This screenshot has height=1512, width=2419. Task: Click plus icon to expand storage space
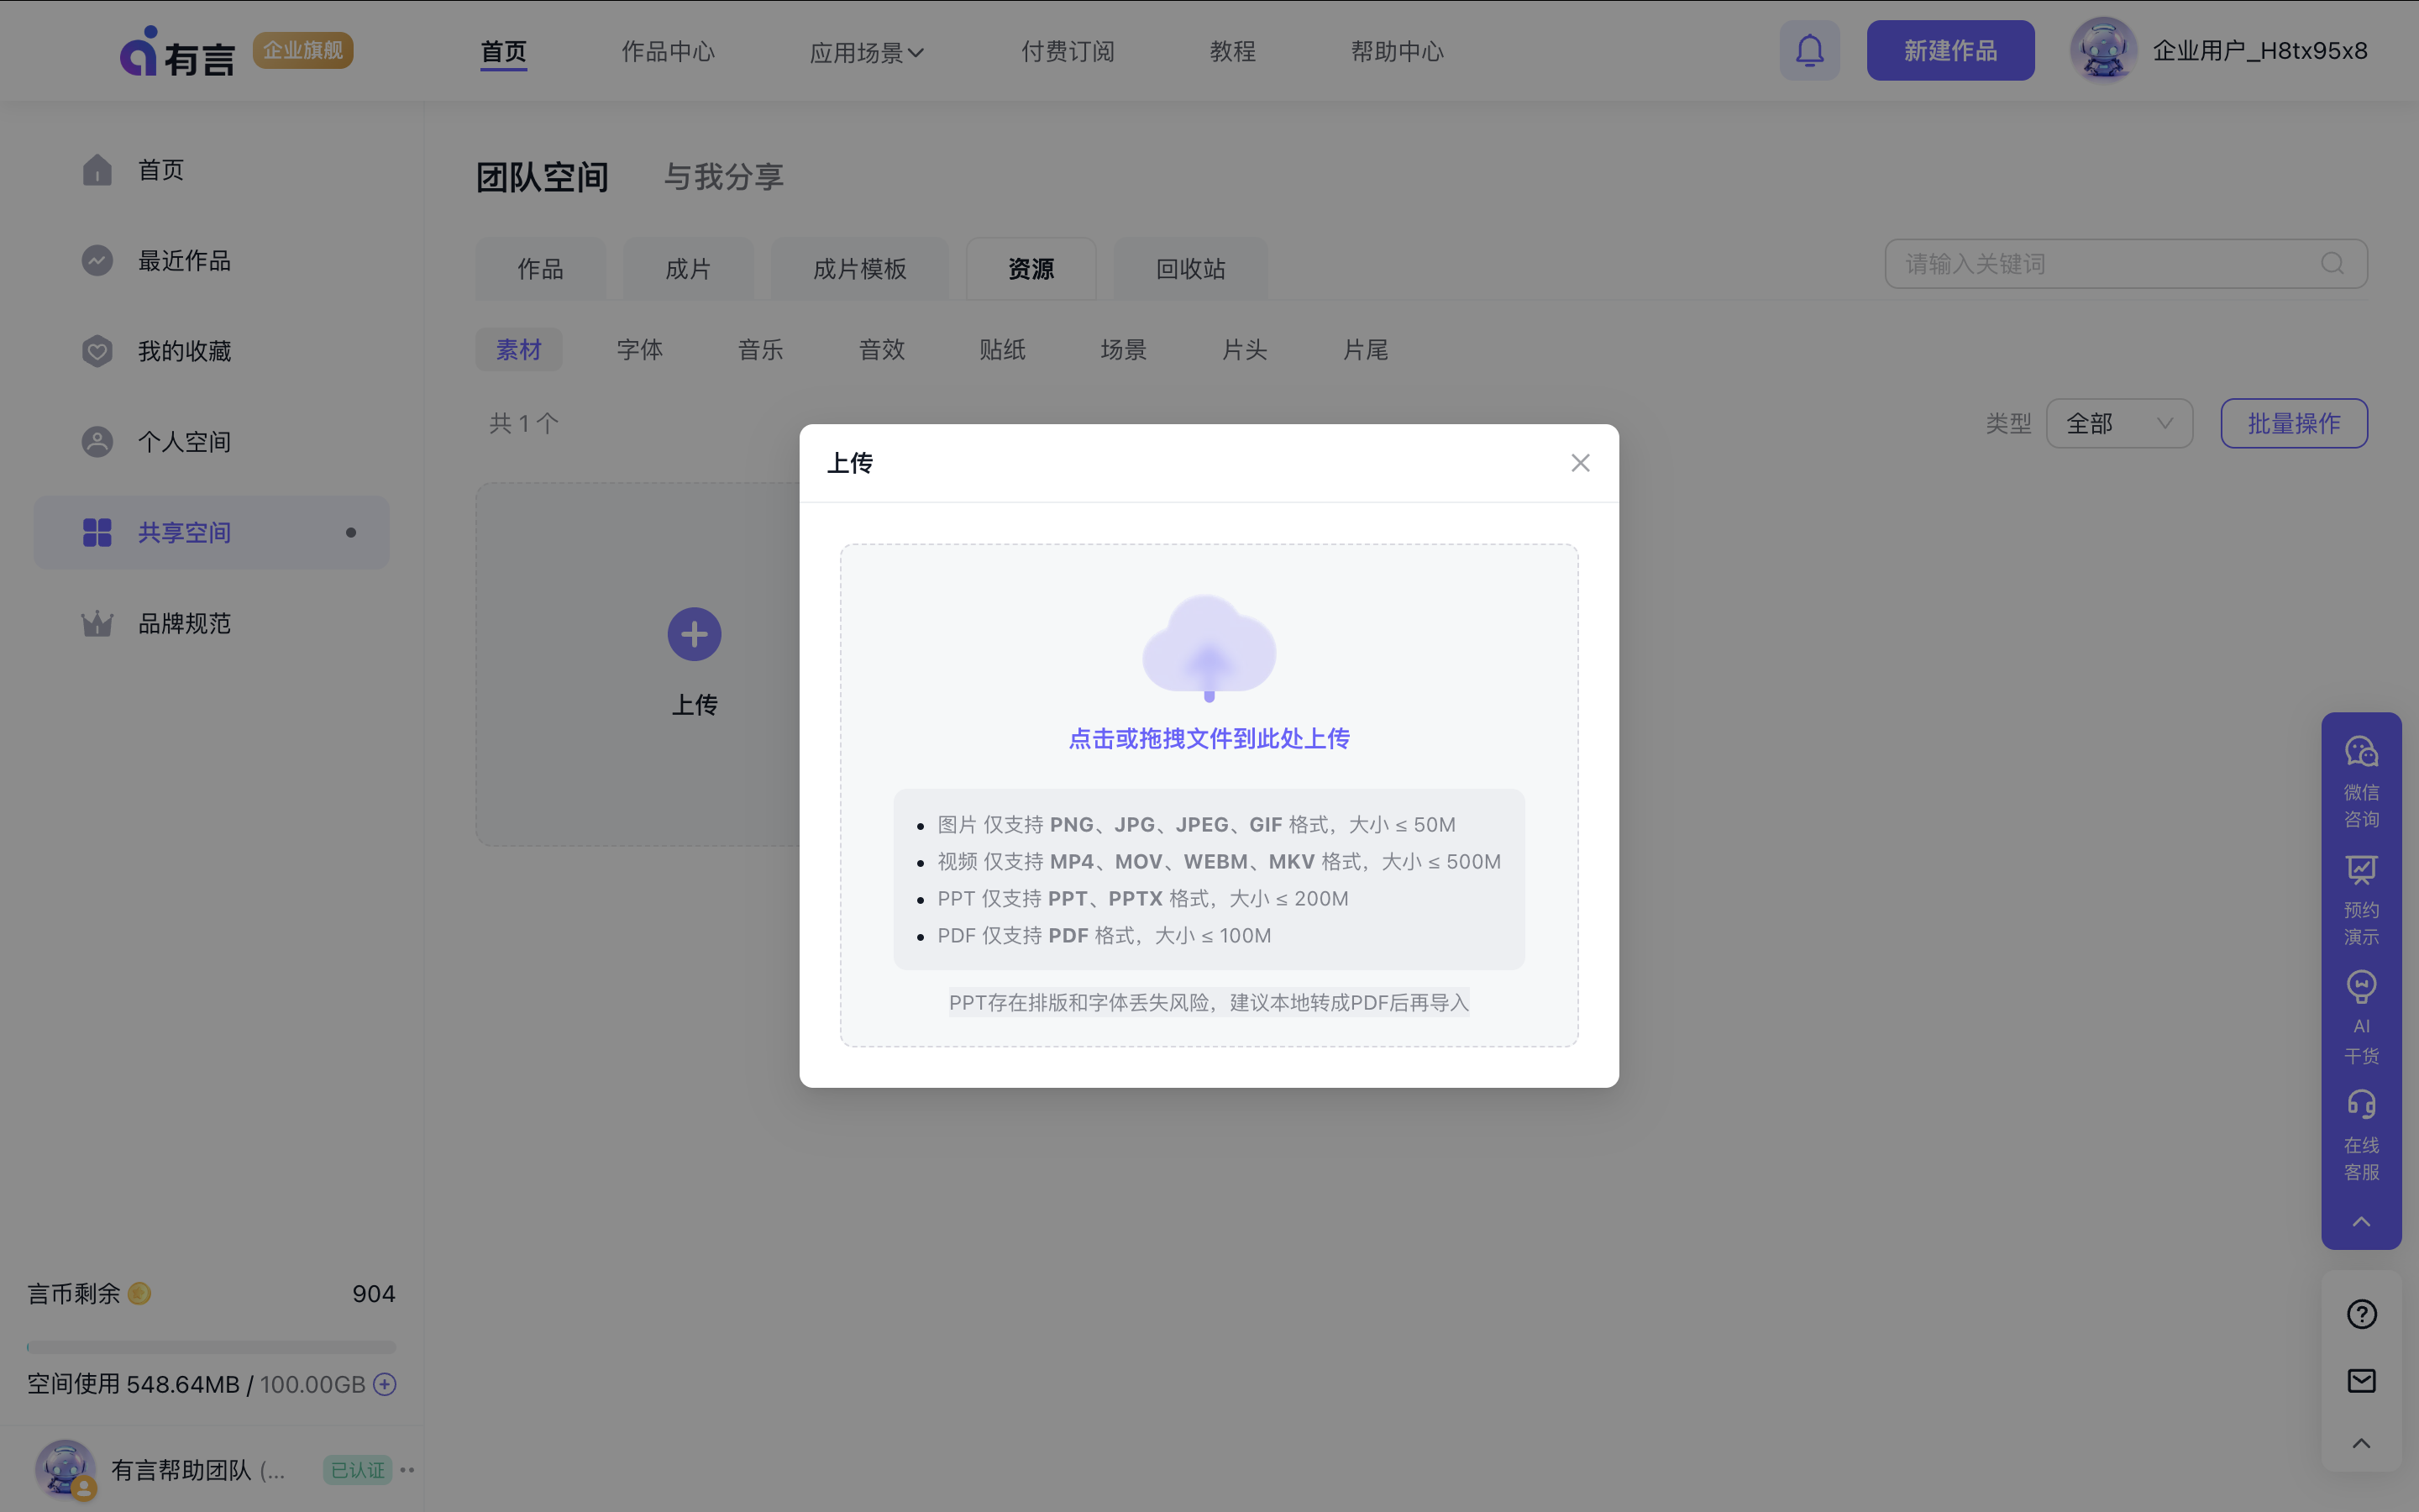tap(385, 1384)
